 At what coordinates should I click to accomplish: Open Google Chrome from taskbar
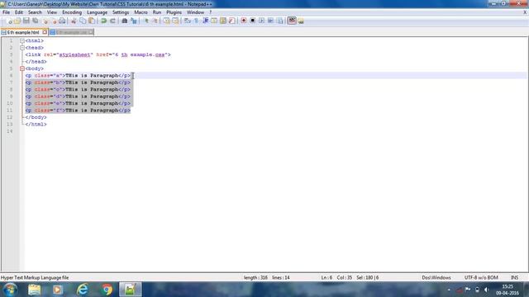tap(107, 290)
